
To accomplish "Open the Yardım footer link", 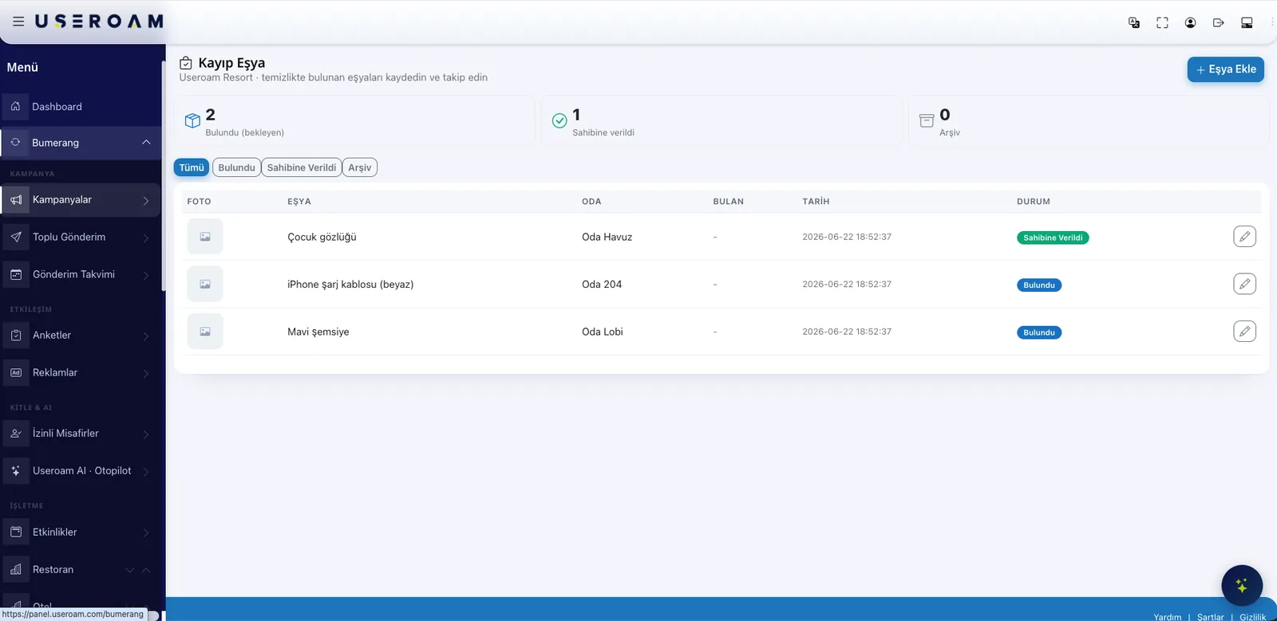I will click(x=1167, y=617).
